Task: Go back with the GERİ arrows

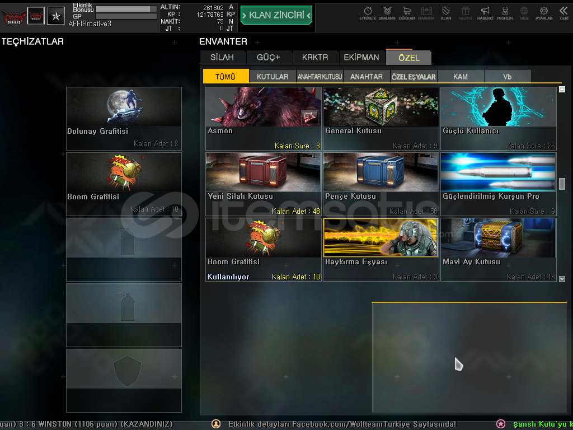Action: (564, 13)
